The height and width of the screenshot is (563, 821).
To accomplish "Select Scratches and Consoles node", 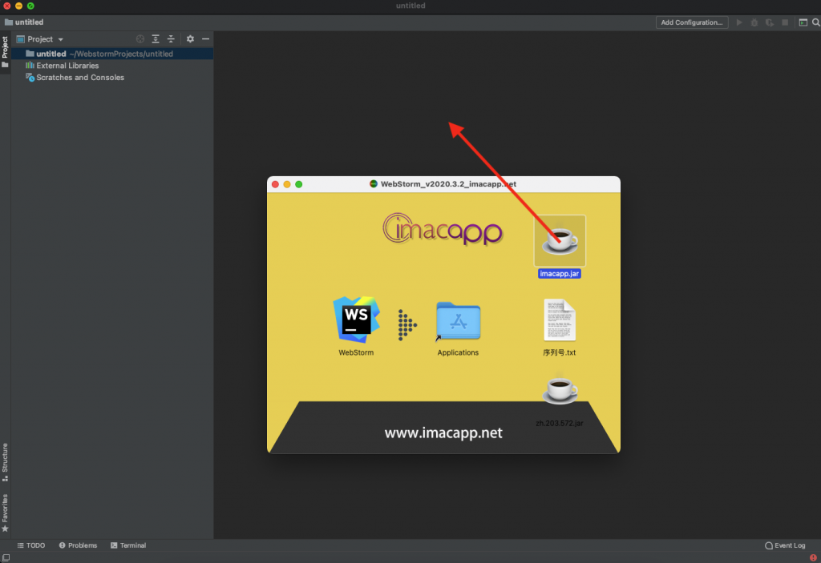I will tap(75, 78).
